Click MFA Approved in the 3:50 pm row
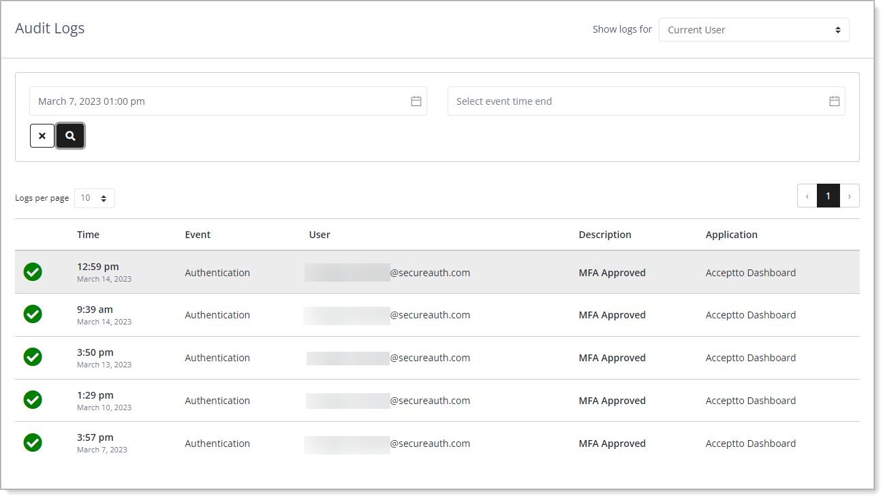885x500 pixels. [x=612, y=358]
